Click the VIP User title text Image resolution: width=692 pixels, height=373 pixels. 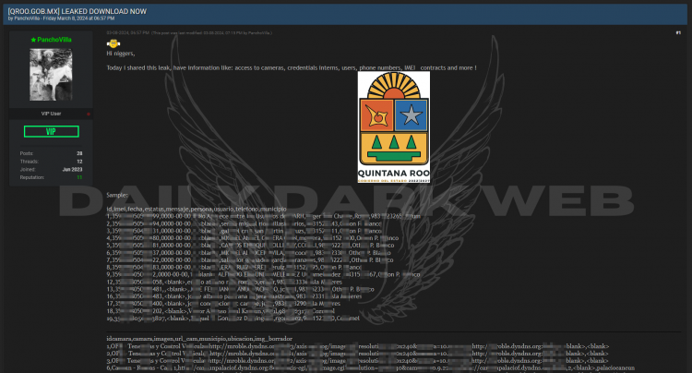[x=51, y=114]
